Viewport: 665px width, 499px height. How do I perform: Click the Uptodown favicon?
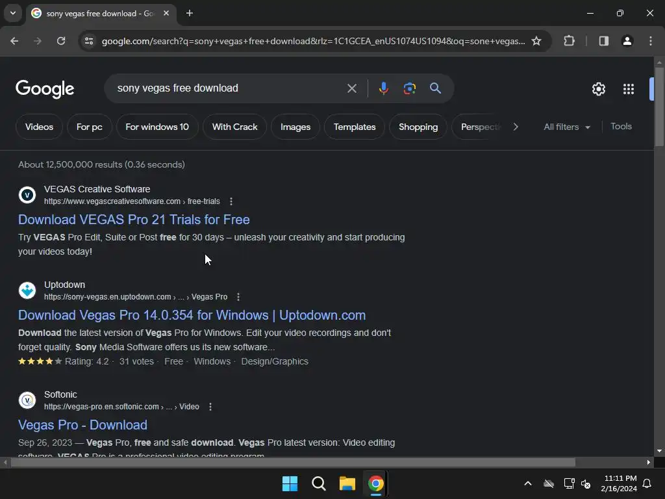(27, 290)
